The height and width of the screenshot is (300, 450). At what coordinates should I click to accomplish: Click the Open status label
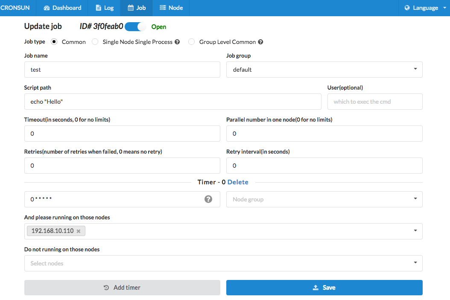click(x=159, y=27)
